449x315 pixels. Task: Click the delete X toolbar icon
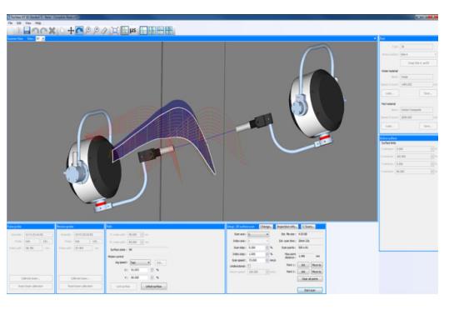pos(52,30)
